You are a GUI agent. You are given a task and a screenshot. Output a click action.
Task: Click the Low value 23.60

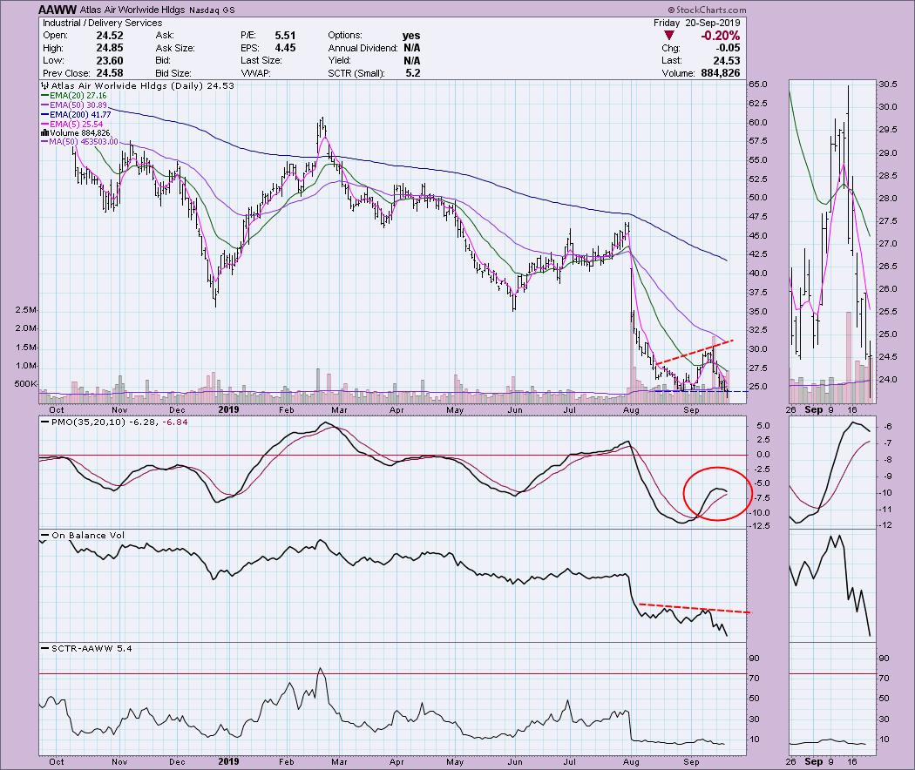coord(110,61)
